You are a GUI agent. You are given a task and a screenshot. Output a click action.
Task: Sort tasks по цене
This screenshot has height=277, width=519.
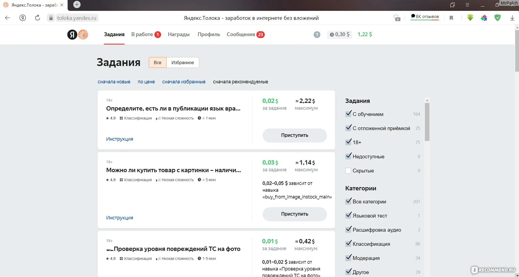click(x=146, y=82)
